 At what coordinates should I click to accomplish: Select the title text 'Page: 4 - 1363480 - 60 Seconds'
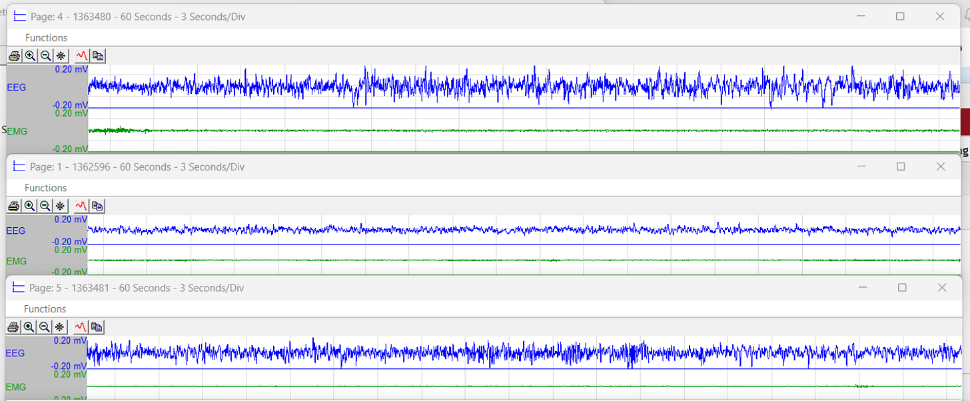101,17
